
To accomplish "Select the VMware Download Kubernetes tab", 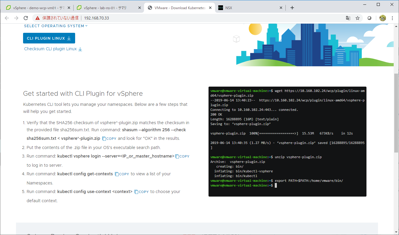I will pos(179,8).
